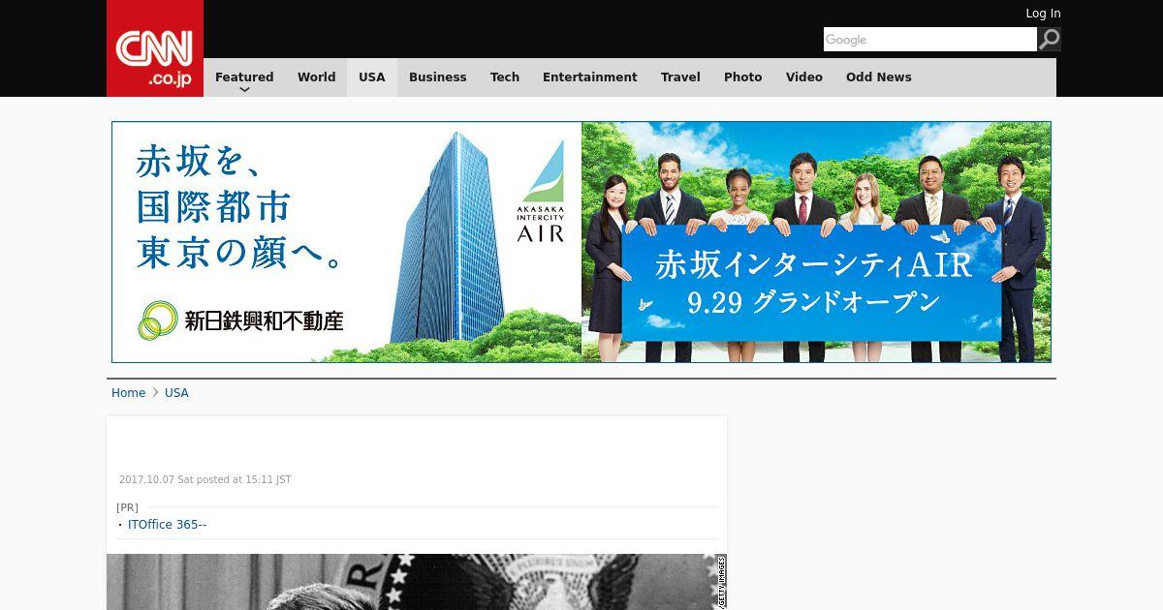Open the ITOffice 365 PR link

(167, 525)
